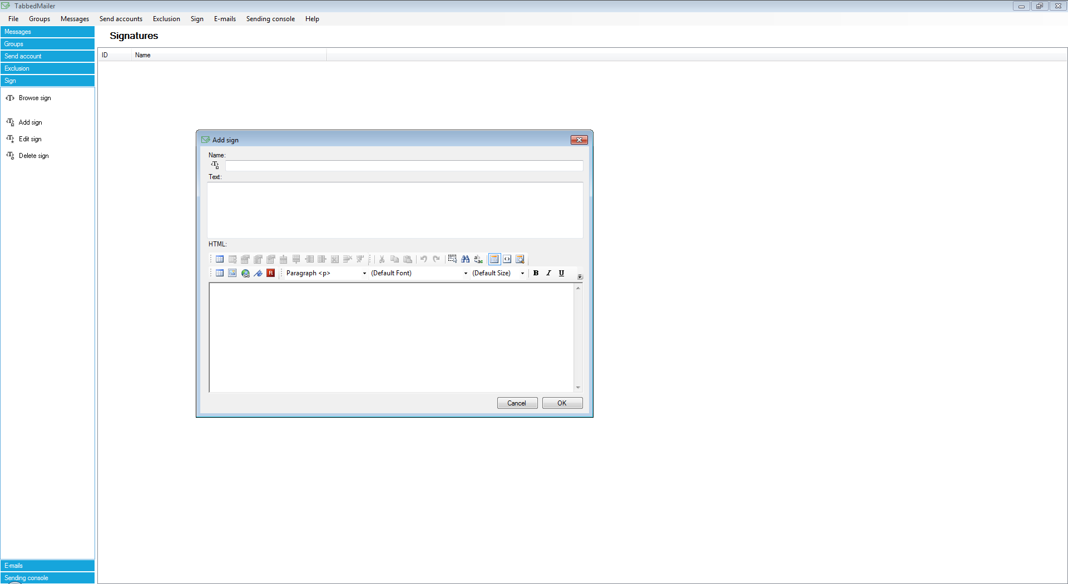Viewport: 1068px width, 584px height.
Task: Click the Insert Table icon in top toolbar row
Action: tap(220, 259)
